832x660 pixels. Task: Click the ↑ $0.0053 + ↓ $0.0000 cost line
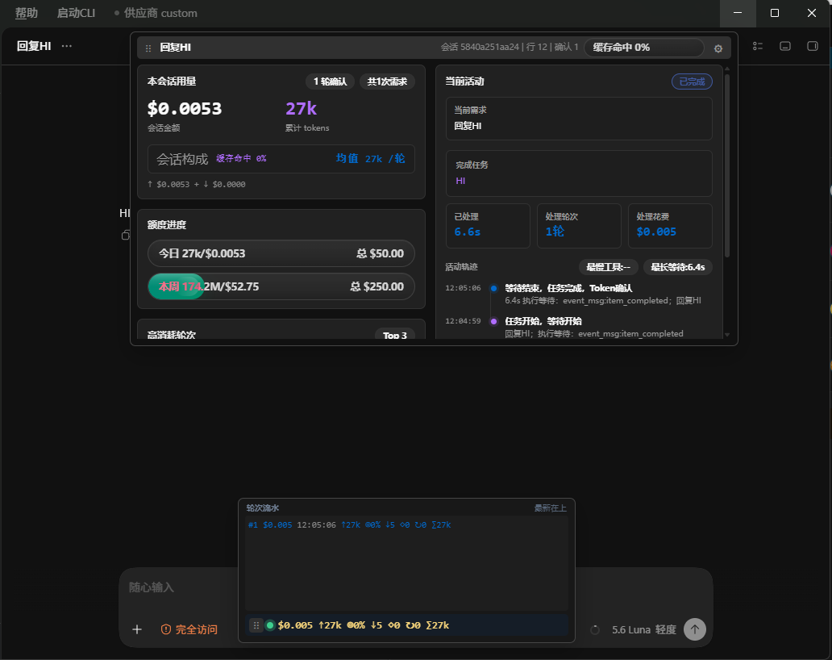(197, 184)
